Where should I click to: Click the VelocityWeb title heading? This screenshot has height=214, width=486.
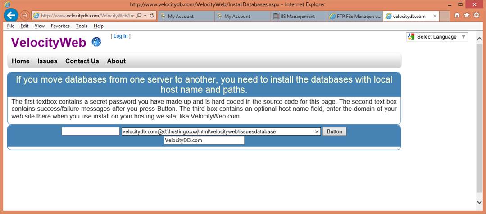49,43
